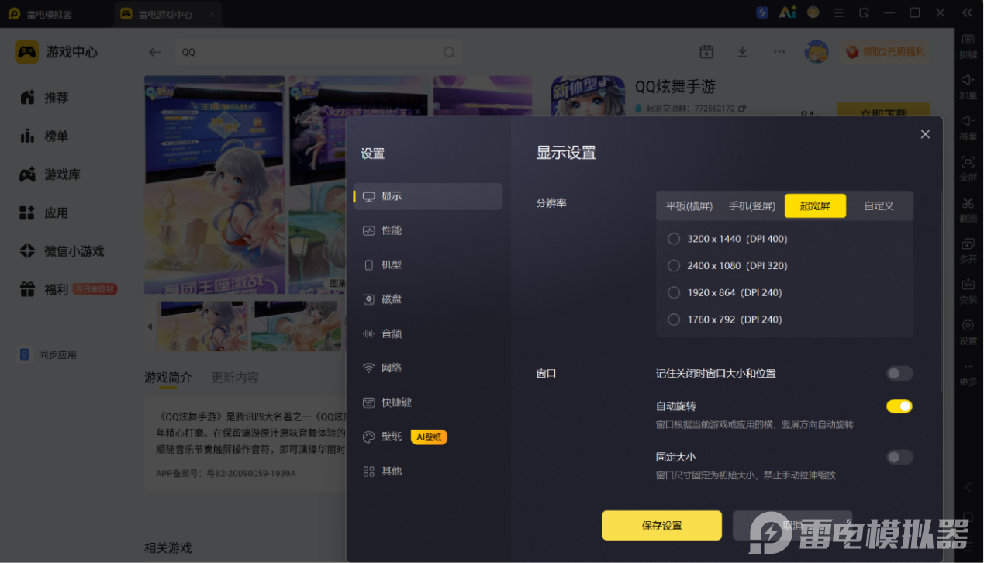
Task: Click the user avatar in game center
Action: (x=817, y=52)
